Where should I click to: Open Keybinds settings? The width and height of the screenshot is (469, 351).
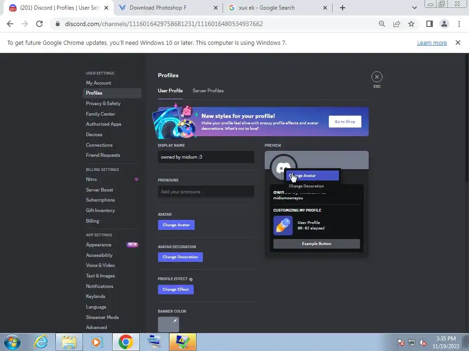(x=112, y=296)
